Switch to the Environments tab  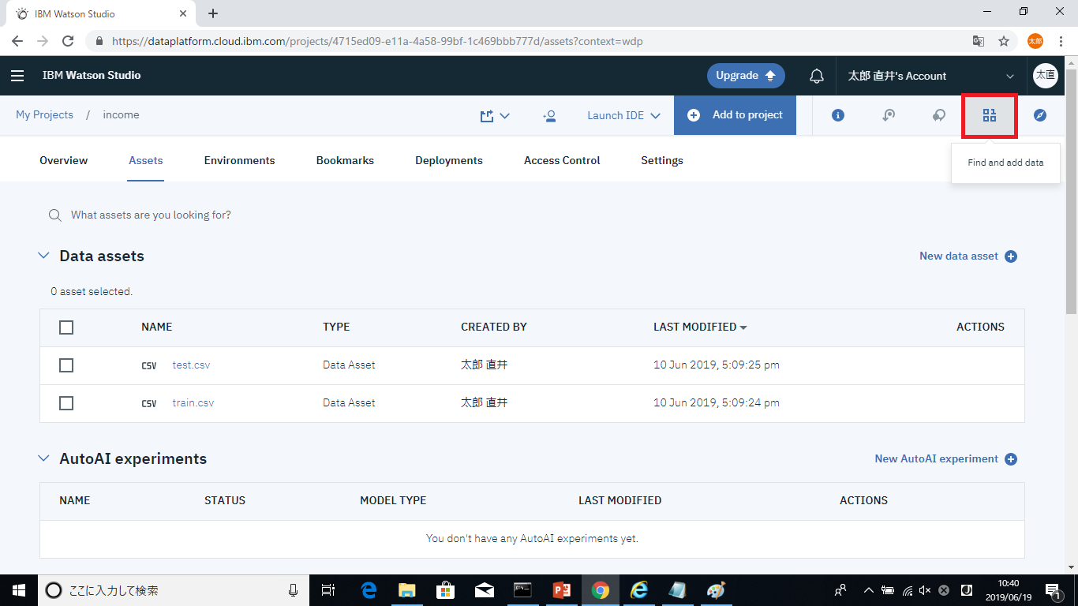(x=239, y=160)
